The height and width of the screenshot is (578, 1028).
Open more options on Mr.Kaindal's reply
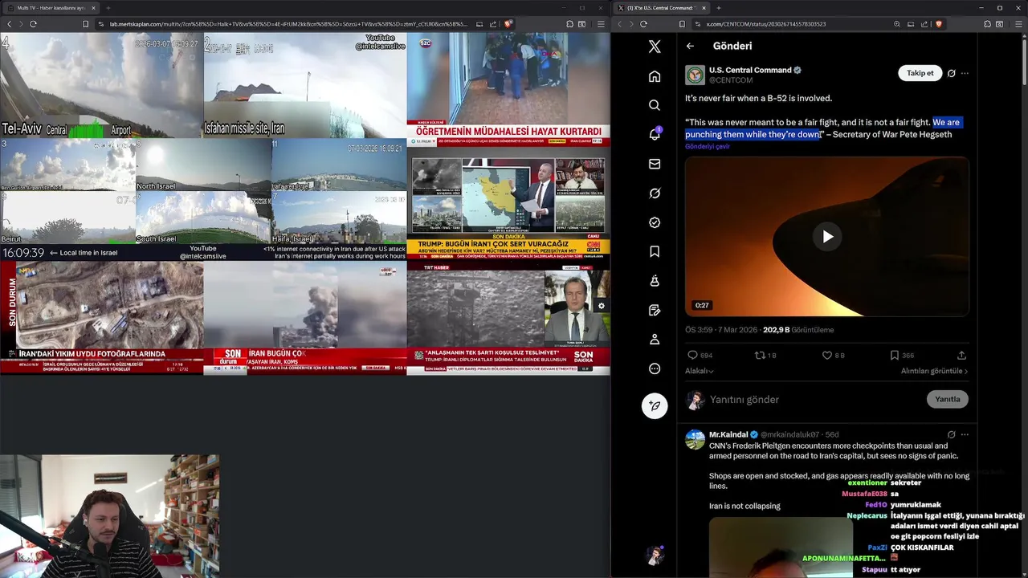point(965,434)
